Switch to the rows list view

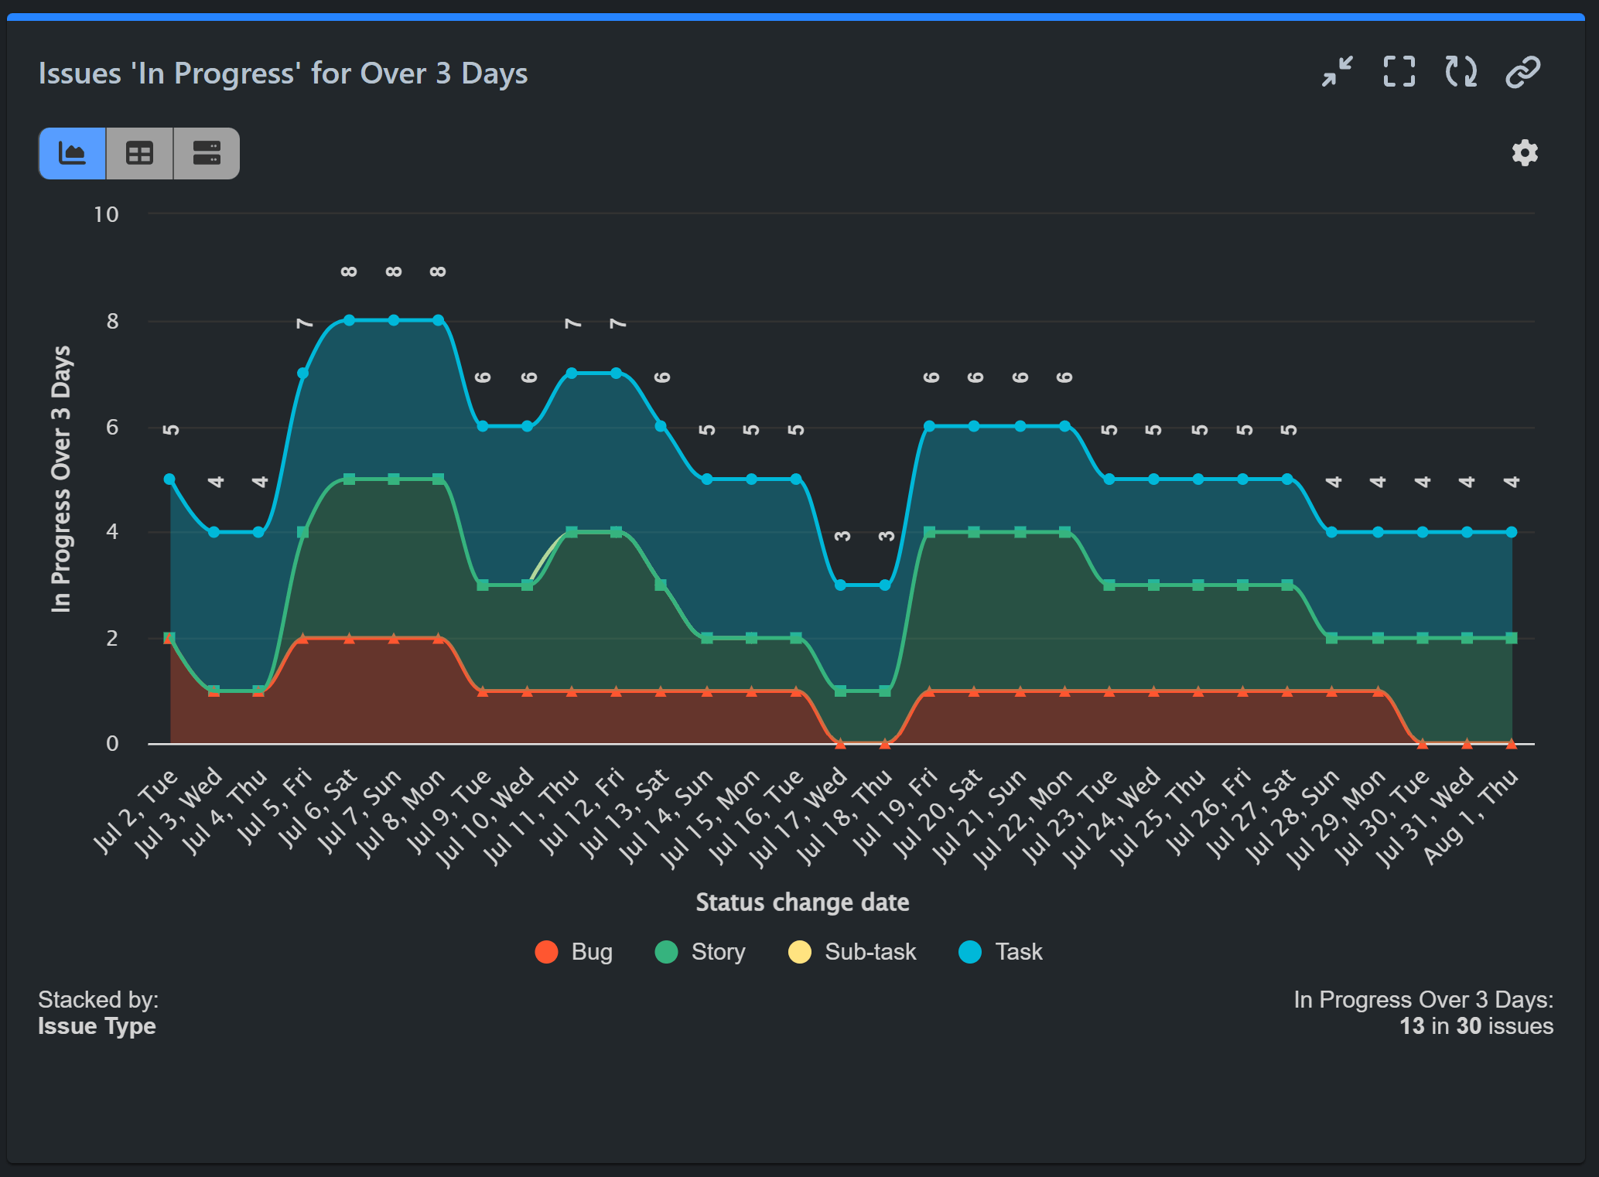click(x=205, y=153)
